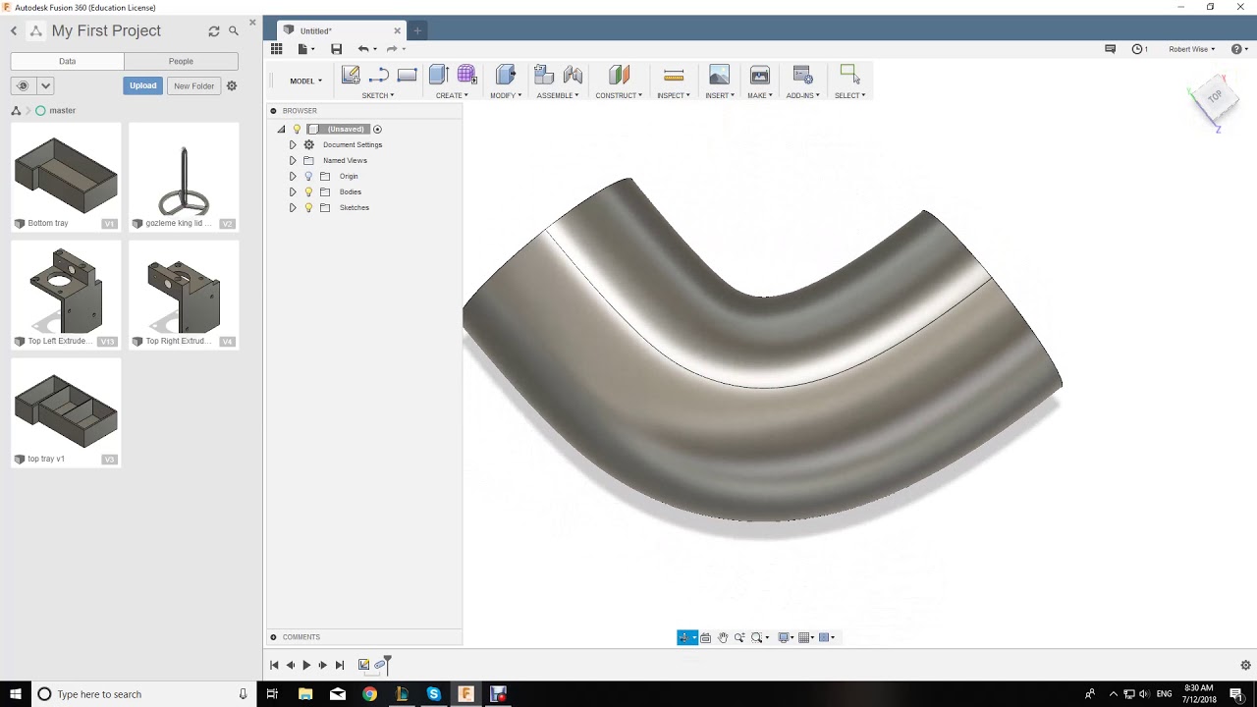Click the refresh icon in data panel
This screenshot has height=707, width=1257.
[214, 31]
